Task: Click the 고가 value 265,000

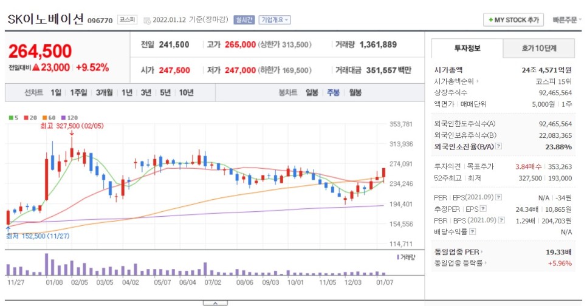Action: point(240,44)
